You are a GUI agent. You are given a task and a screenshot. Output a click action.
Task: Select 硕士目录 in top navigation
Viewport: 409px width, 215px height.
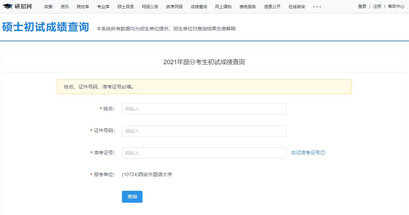pyautogui.click(x=126, y=7)
